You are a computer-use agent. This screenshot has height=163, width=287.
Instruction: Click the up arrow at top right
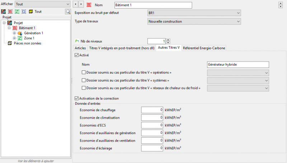[x=281, y=4]
